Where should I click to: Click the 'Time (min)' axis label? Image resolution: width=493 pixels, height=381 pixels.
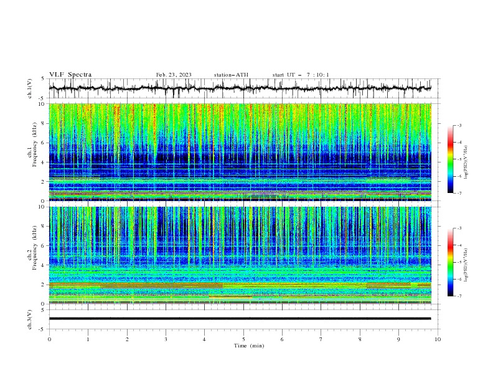(x=249, y=346)
